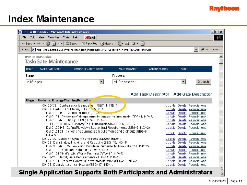247x185 pixels.
Task: Open Associations for Identify Tool Training Needs row
Action: pos(197,124)
